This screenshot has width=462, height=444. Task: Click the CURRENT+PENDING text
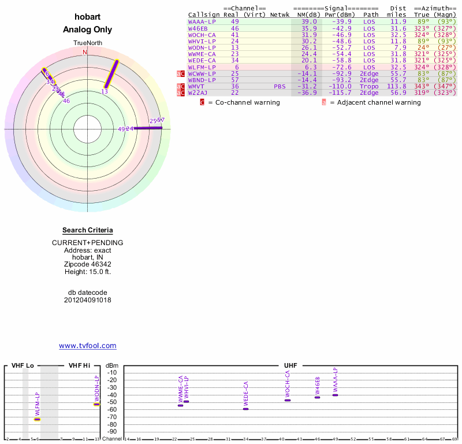click(x=88, y=243)
